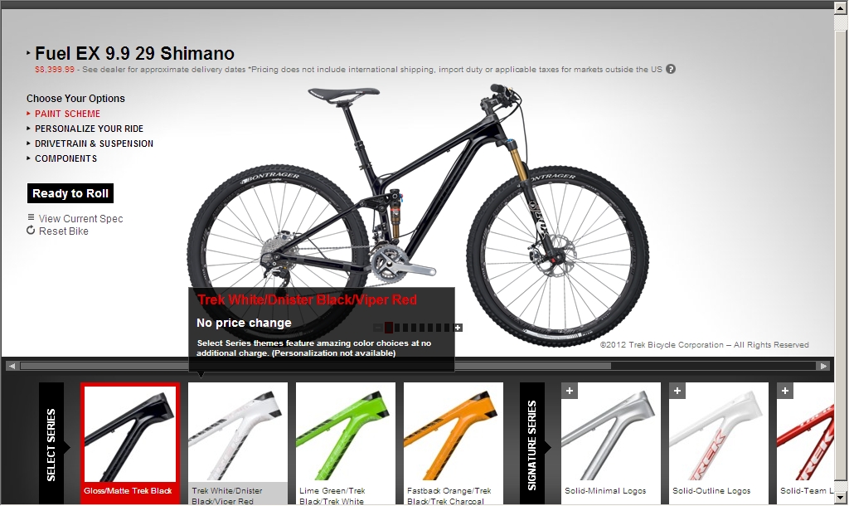Screen dimensions: 849x506
Task: Expand the Paint Scheme options
Action: pos(67,114)
